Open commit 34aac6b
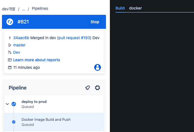This screenshot has width=194, height=132. pyautogui.click(x=21, y=38)
